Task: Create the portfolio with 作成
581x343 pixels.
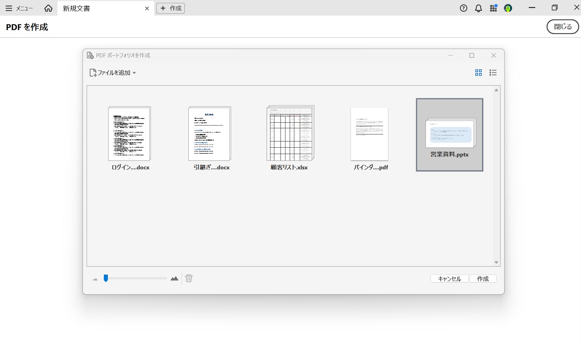Action: [482, 279]
